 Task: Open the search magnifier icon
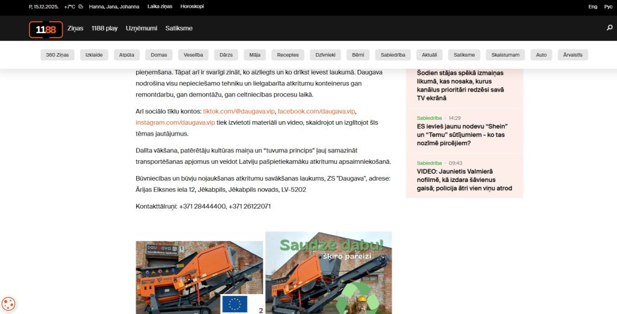coord(610,28)
